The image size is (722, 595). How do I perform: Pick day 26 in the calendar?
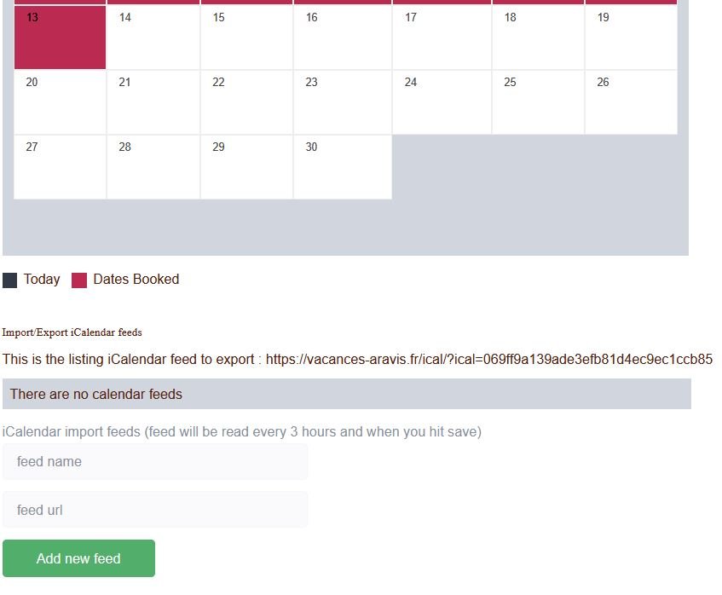[x=631, y=102]
